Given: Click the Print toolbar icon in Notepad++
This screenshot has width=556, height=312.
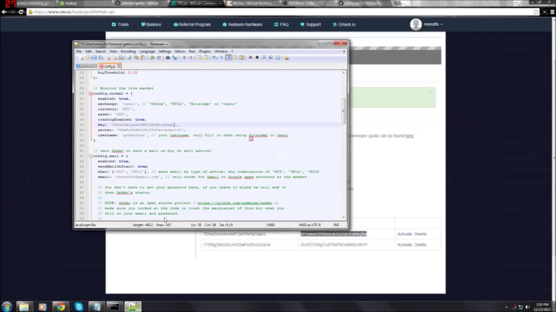Looking at the screenshot, I should click(121, 58).
